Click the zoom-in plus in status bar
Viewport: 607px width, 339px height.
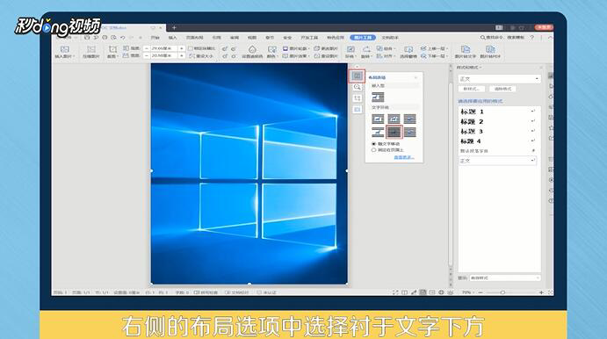point(541,292)
